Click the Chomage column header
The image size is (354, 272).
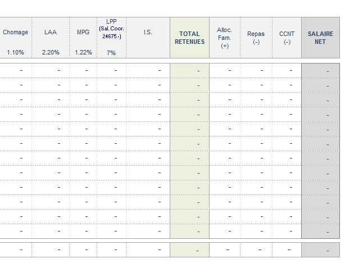coord(15,33)
